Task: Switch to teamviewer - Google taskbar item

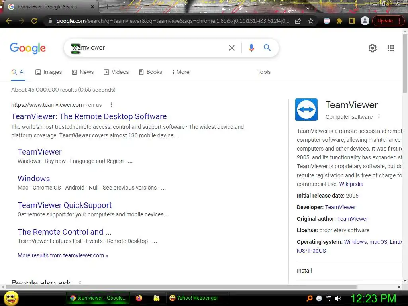Action: tap(98, 298)
